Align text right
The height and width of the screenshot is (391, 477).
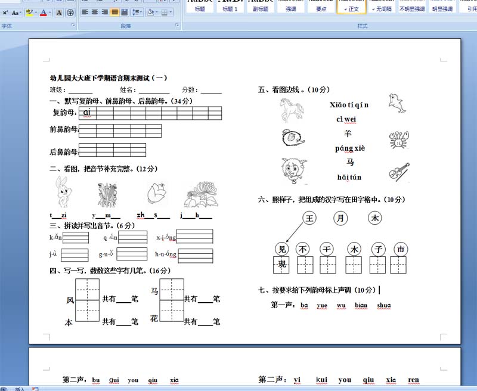point(105,12)
